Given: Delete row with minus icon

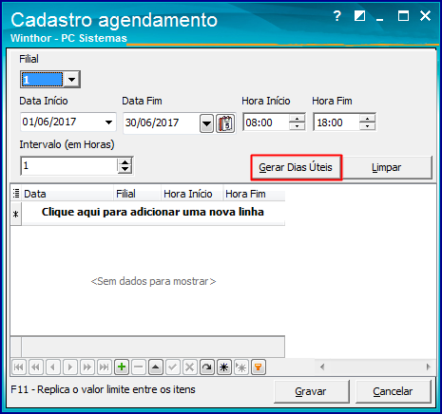Looking at the screenshot, I should [139, 367].
